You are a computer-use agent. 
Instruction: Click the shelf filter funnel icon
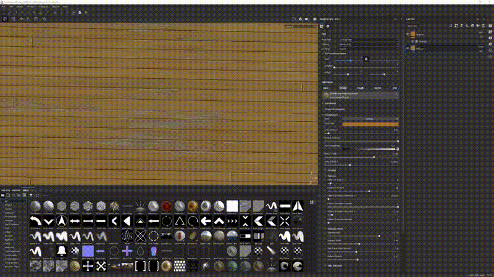(31, 195)
